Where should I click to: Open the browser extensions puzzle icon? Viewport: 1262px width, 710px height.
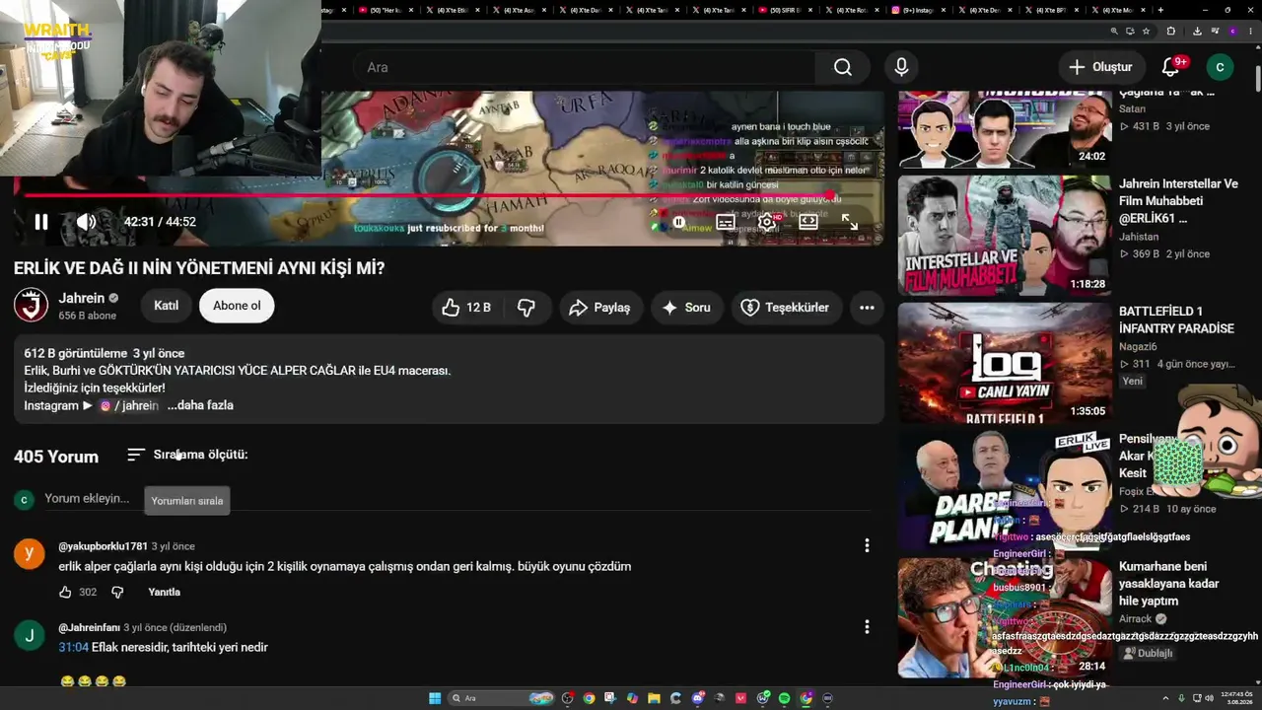[1171, 32]
